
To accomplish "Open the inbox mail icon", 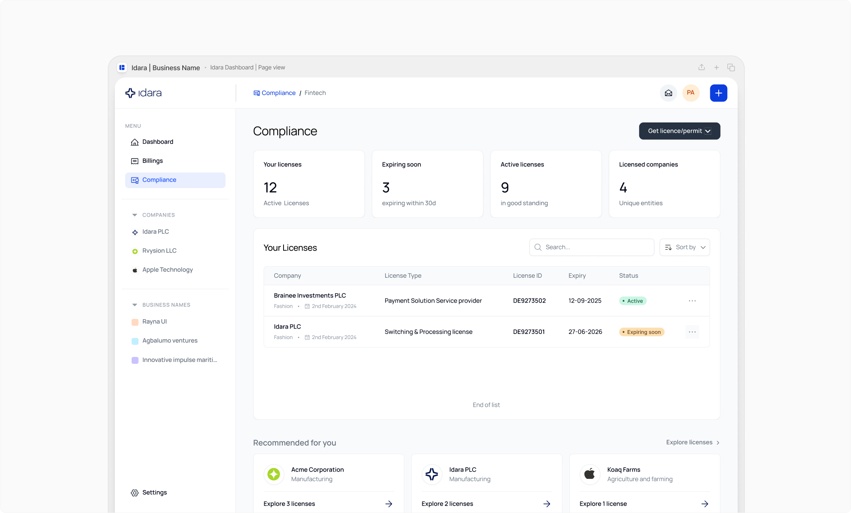I will click(668, 93).
